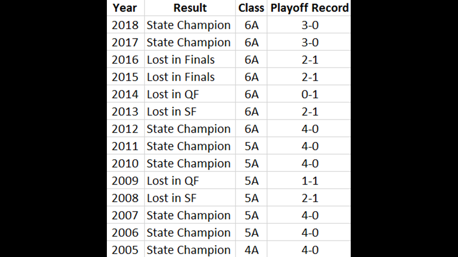The image size is (458, 257).
Task: Select the Playoff Record header cell
Action: [x=309, y=8]
